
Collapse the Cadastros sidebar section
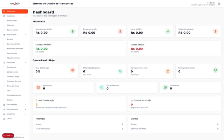pos(26,16)
